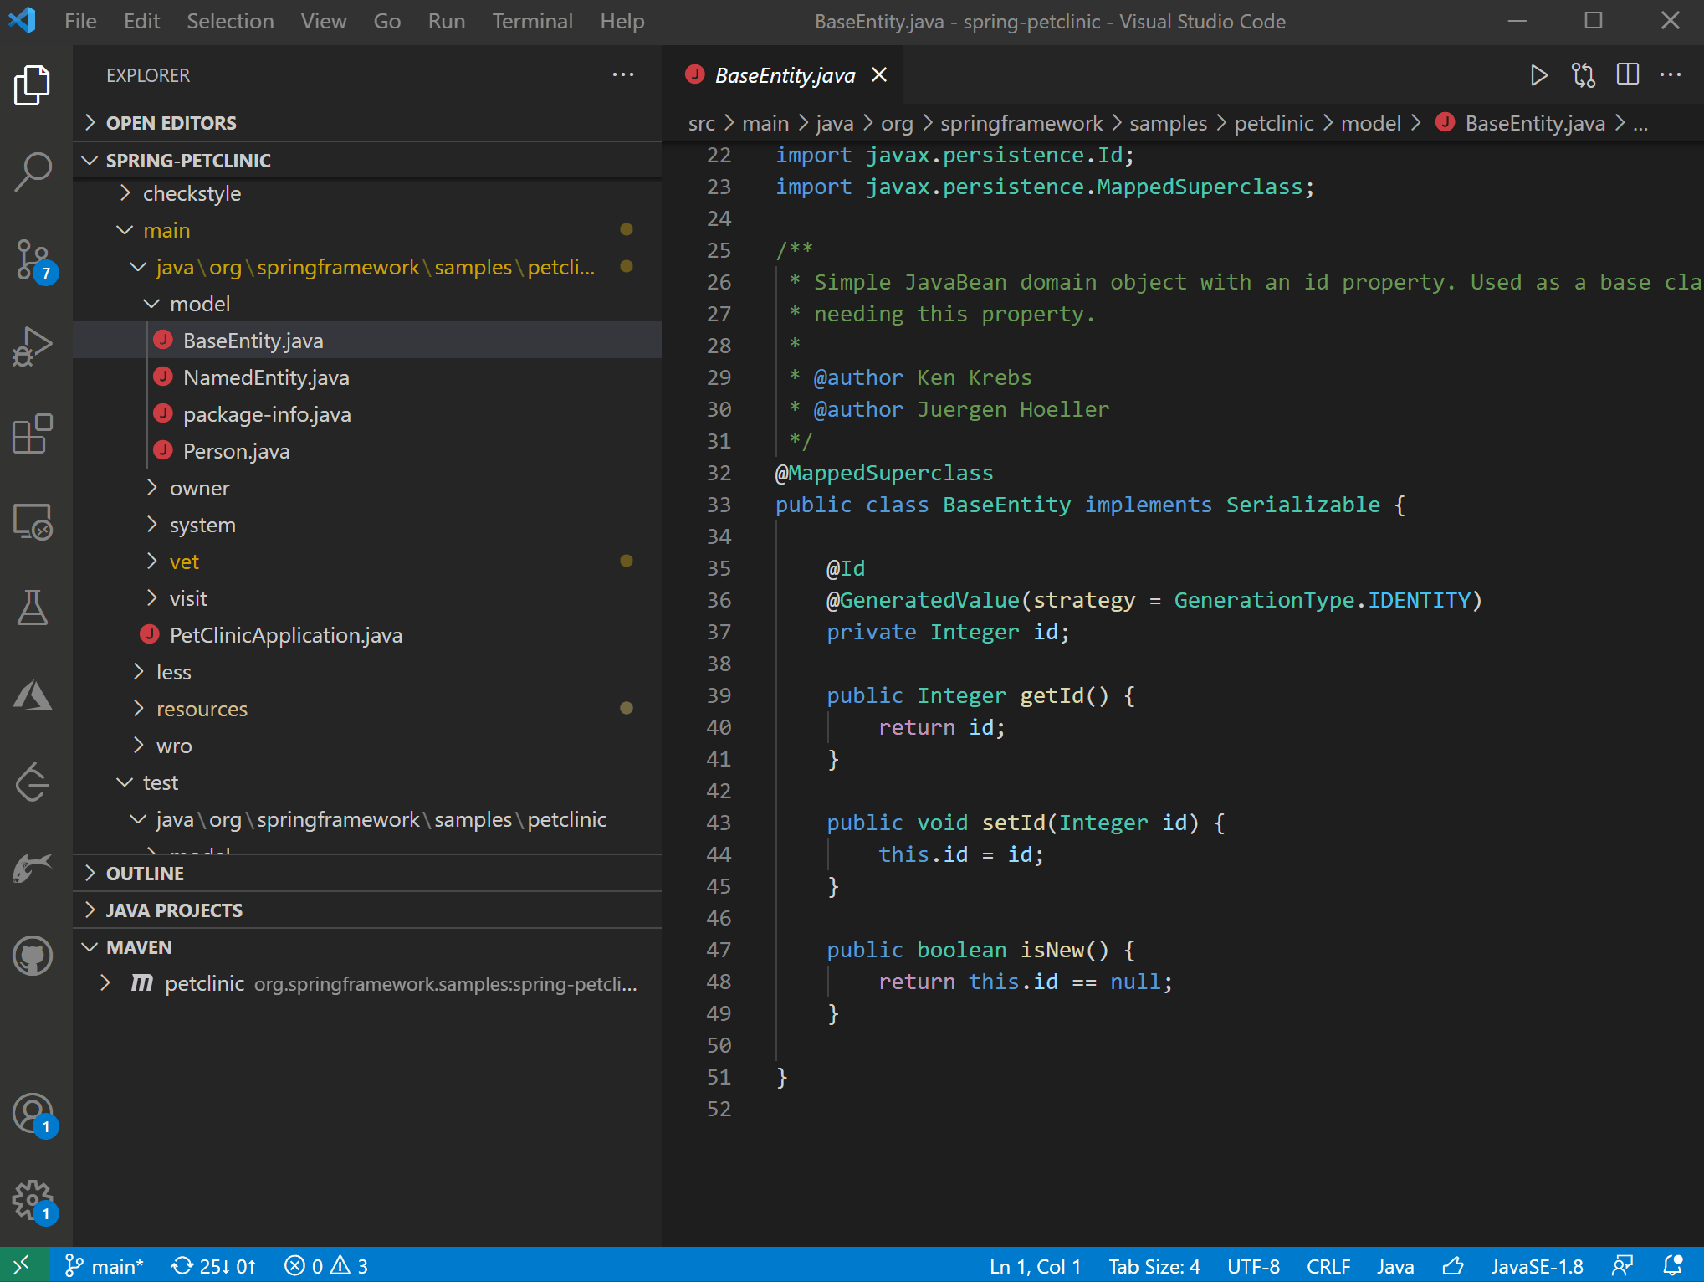Expand the OPEN EDITORS section
The height and width of the screenshot is (1282, 1704).
point(171,123)
